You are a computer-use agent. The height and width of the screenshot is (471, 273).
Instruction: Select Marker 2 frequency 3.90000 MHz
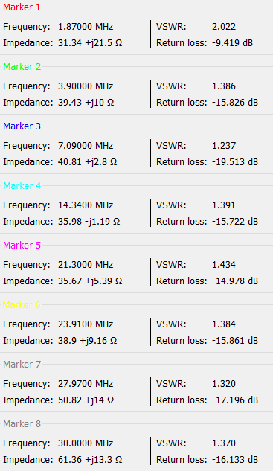pos(86,86)
